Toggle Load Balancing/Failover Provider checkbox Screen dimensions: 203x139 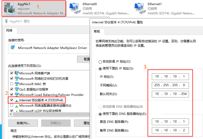click(x=12, y=95)
